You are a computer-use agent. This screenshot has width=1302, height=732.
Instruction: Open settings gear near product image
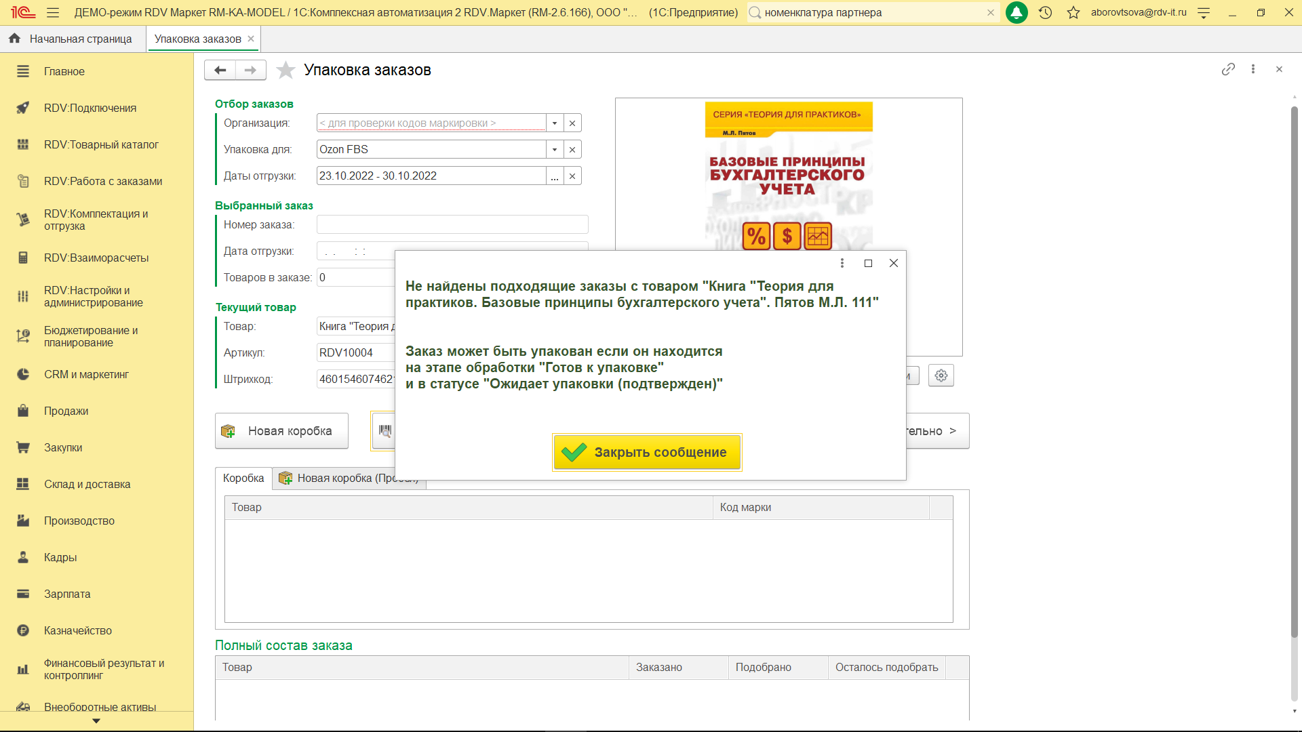point(941,375)
